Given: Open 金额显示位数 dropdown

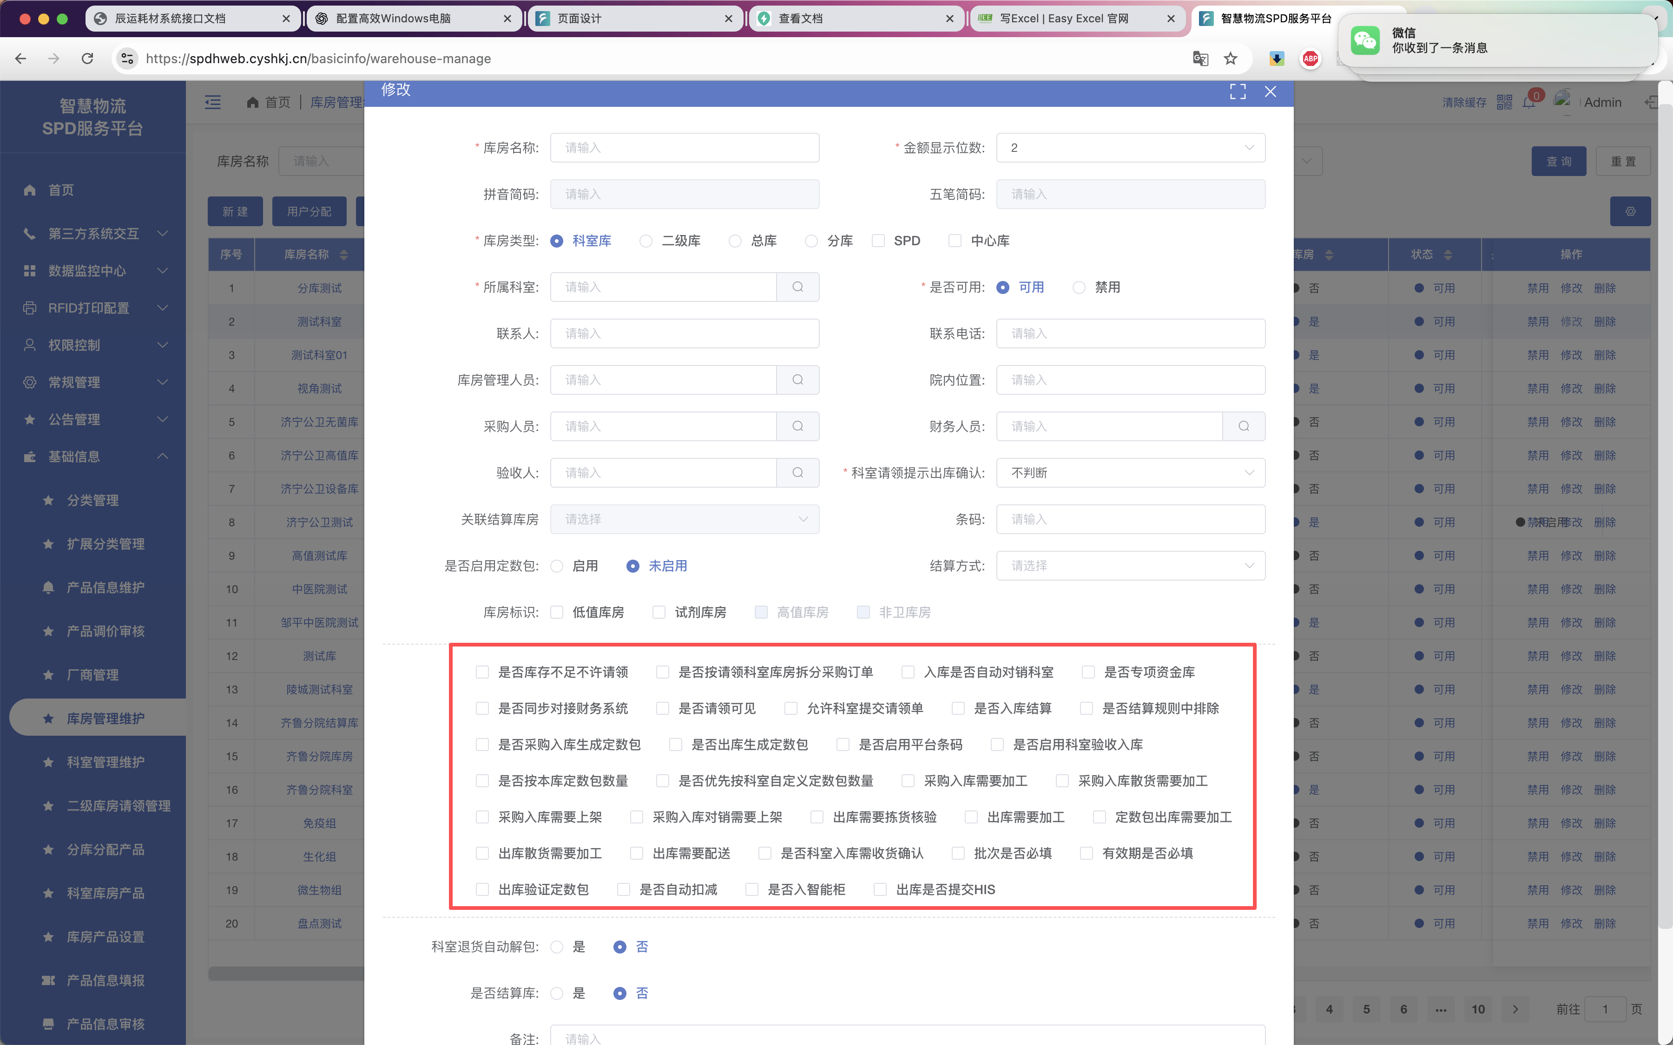Looking at the screenshot, I should tap(1130, 148).
